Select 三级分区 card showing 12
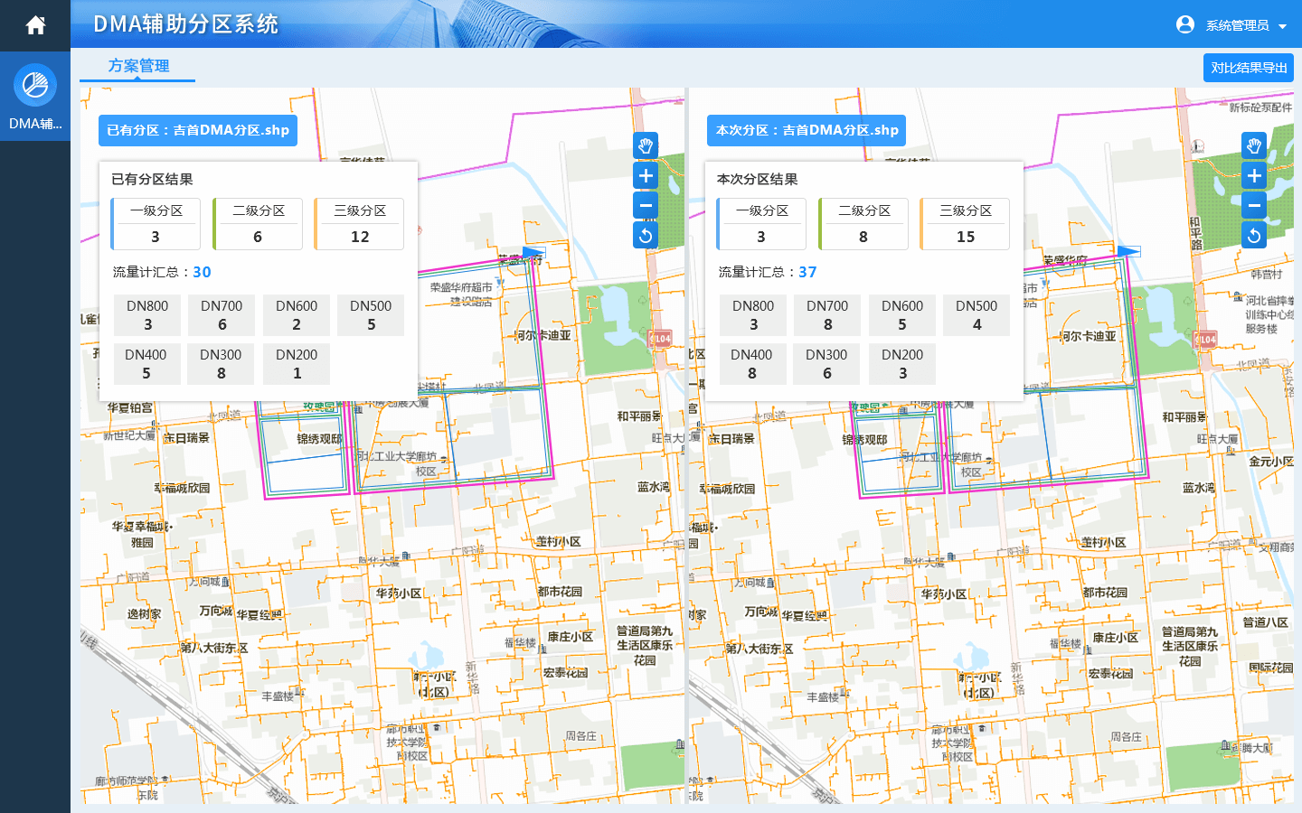This screenshot has height=813, width=1302. coord(359,224)
